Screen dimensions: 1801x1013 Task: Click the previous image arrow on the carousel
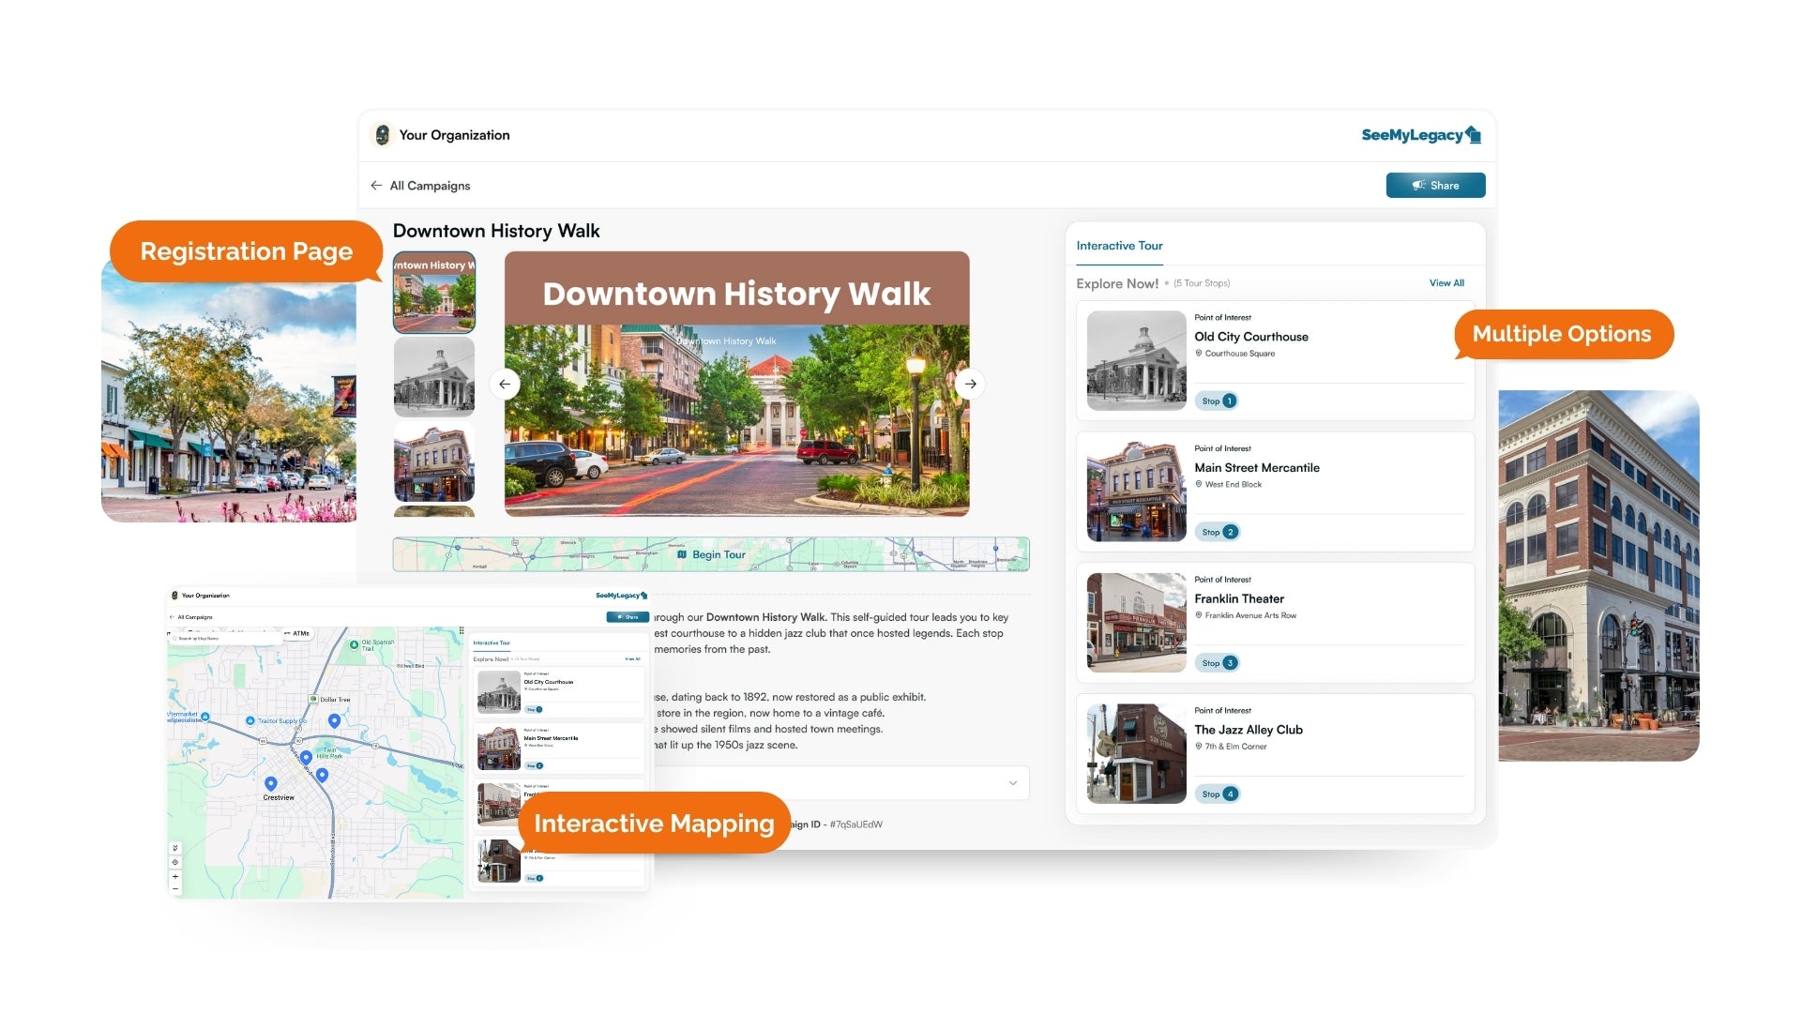tap(505, 384)
